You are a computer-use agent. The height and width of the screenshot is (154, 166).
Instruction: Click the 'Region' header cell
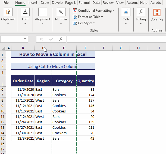(43, 81)
